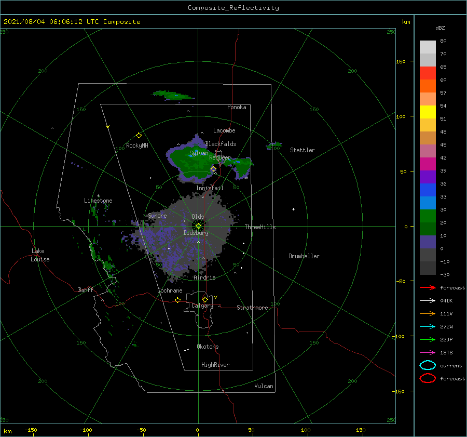Screen dimensions: 467x437
Task: Click the Olds label
Action: [x=198, y=217]
